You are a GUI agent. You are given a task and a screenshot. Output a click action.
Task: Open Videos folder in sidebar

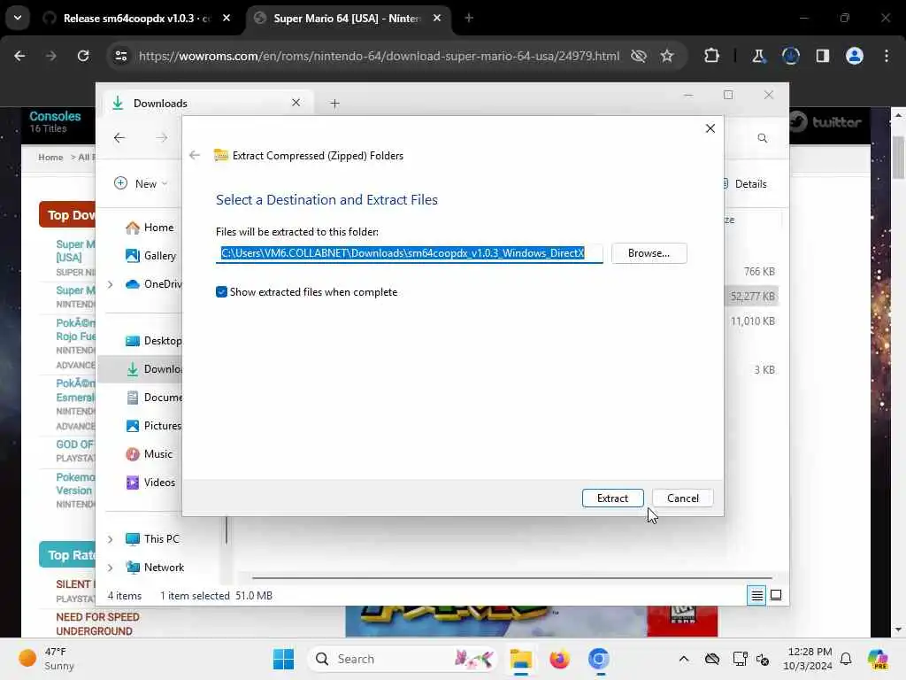tap(150, 483)
